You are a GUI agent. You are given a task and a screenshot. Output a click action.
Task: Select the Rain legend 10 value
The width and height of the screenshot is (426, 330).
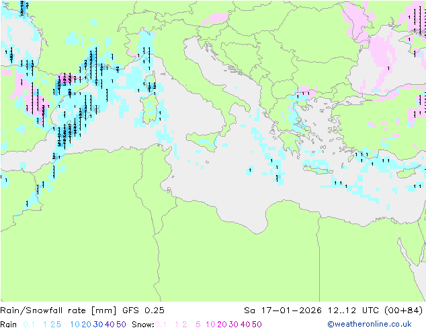pyautogui.click(x=75, y=325)
